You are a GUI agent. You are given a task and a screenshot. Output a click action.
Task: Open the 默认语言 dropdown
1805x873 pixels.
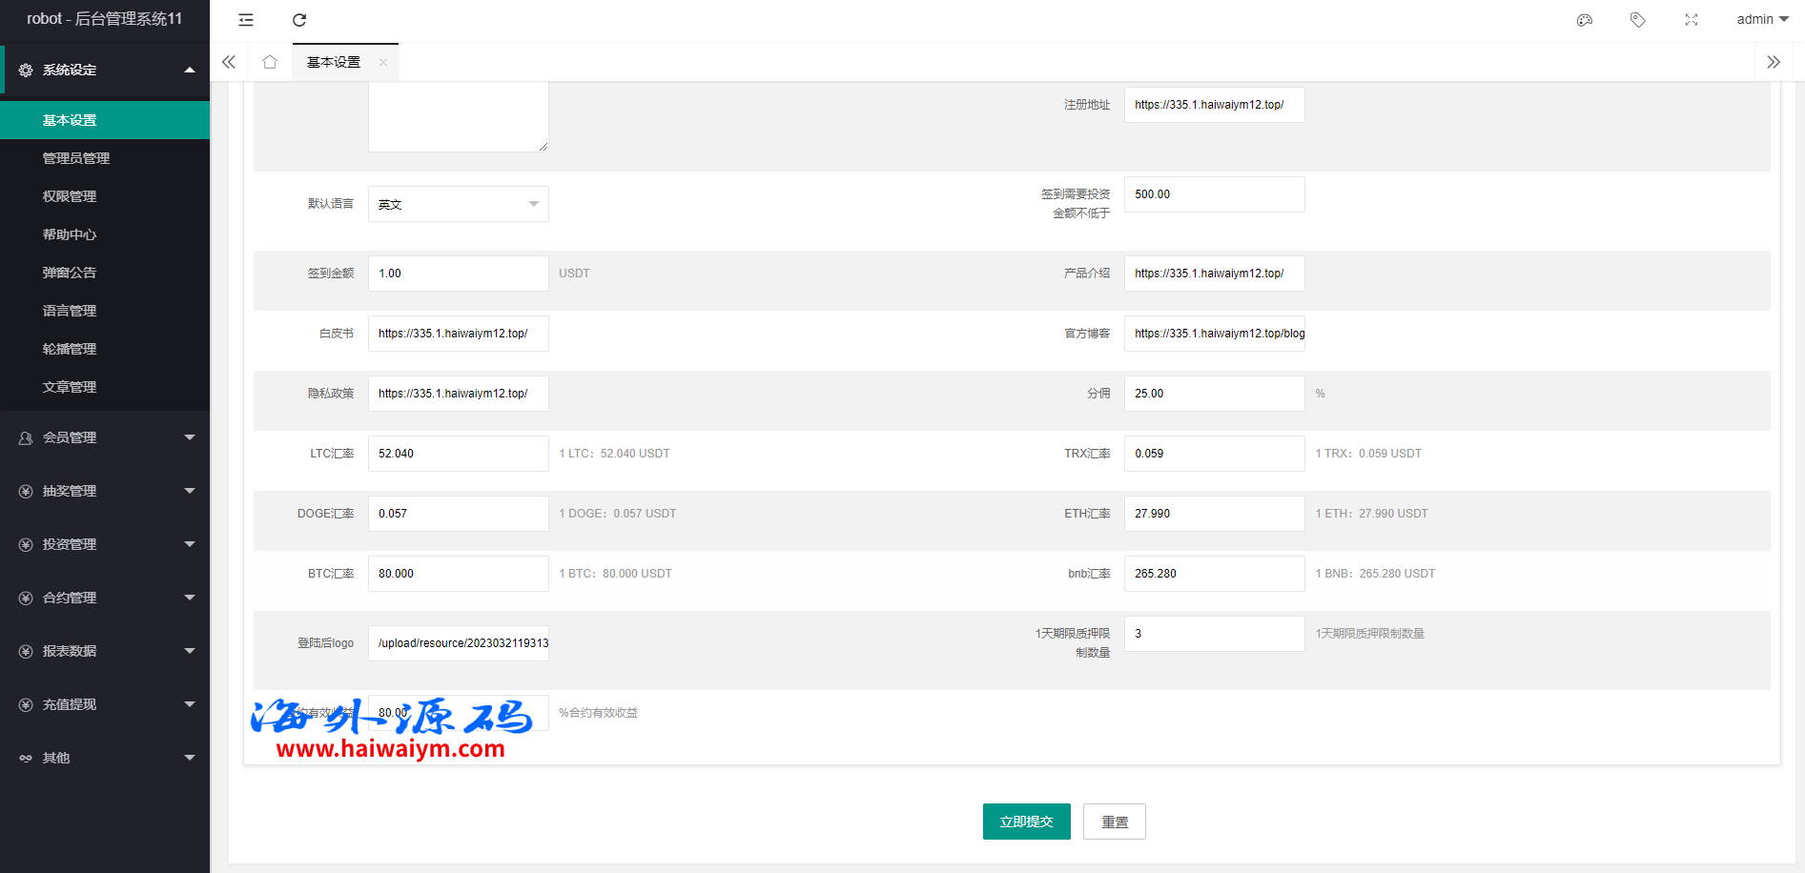(x=458, y=204)
